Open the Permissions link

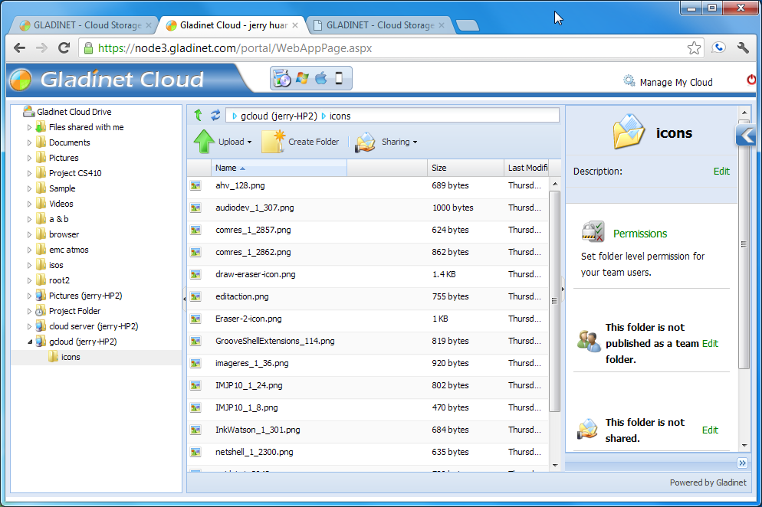(640, 234)
